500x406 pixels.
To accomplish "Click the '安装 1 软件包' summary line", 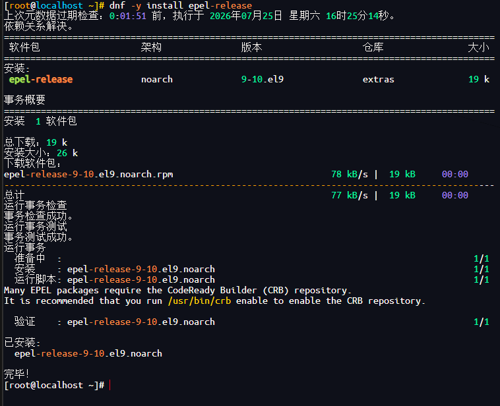I will tap(40, 121).
